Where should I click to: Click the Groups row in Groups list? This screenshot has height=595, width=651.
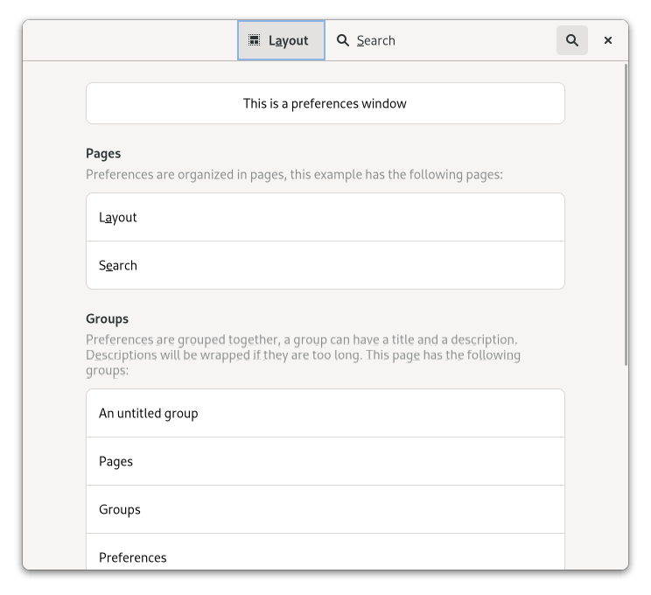point(325,509)
